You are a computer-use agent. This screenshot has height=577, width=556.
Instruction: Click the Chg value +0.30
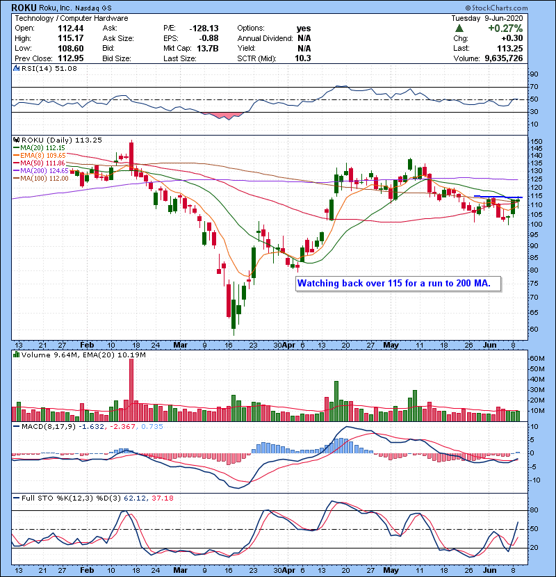(512, 38)
